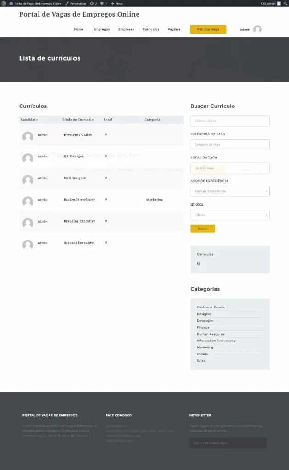289x470 pixels.
Task: Open the Branding Executive resume
Action: [79, 221]
